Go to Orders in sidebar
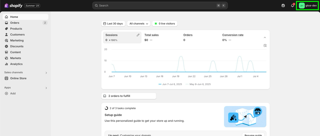 [x=15, y=23]
